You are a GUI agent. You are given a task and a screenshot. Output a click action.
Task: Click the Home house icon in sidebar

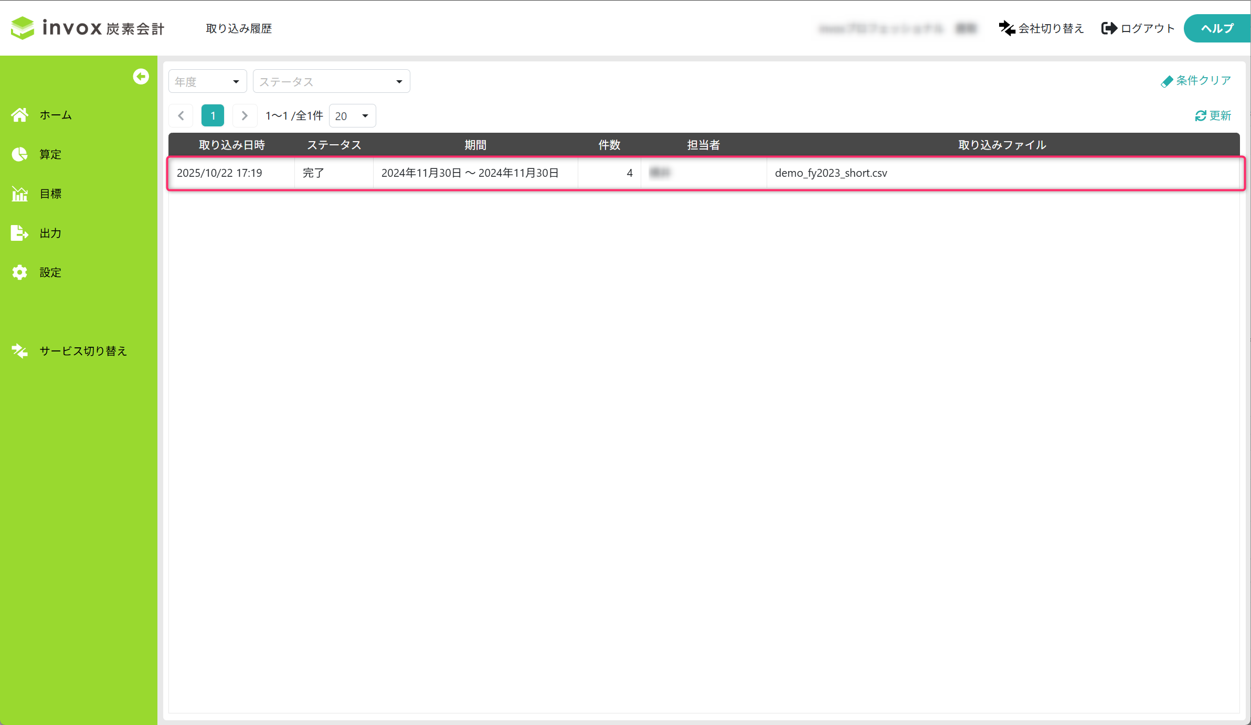20,115
